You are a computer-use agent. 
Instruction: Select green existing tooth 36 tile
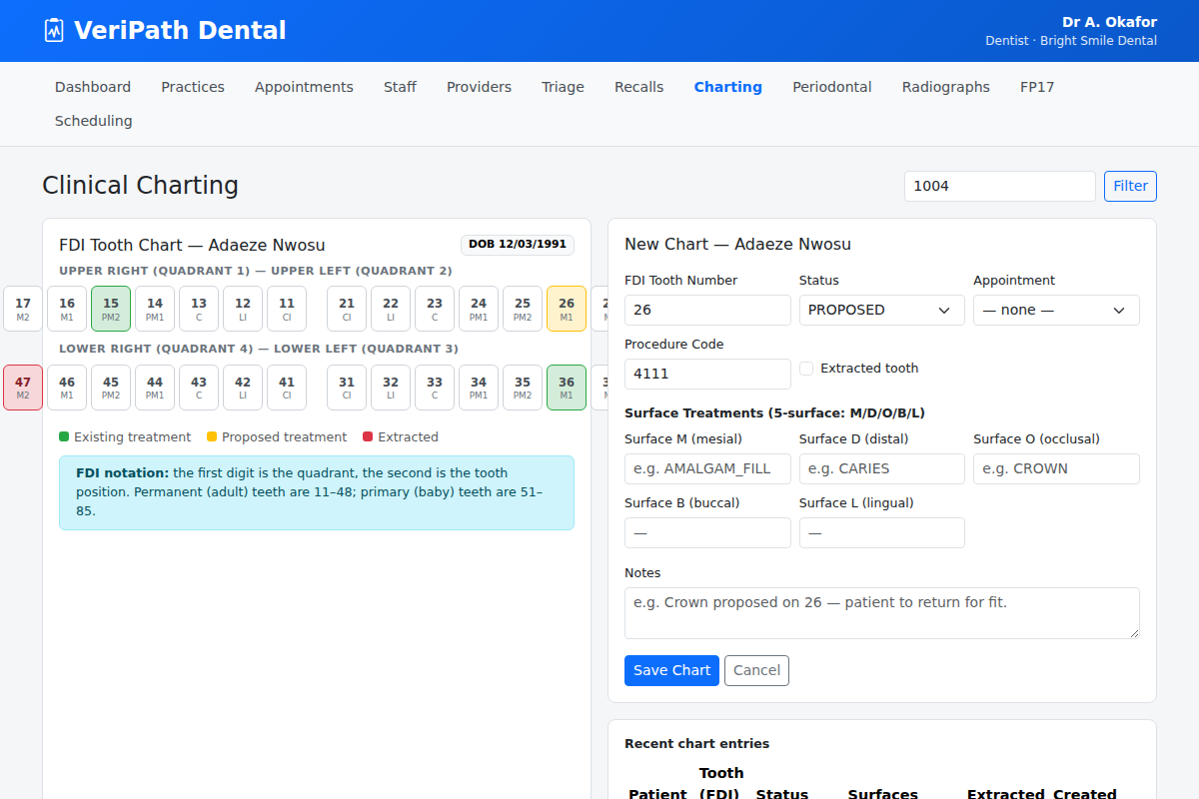(567, 388)
